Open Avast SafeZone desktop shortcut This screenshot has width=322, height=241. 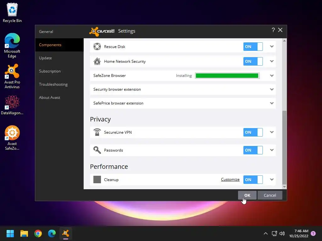pos(12,138)
